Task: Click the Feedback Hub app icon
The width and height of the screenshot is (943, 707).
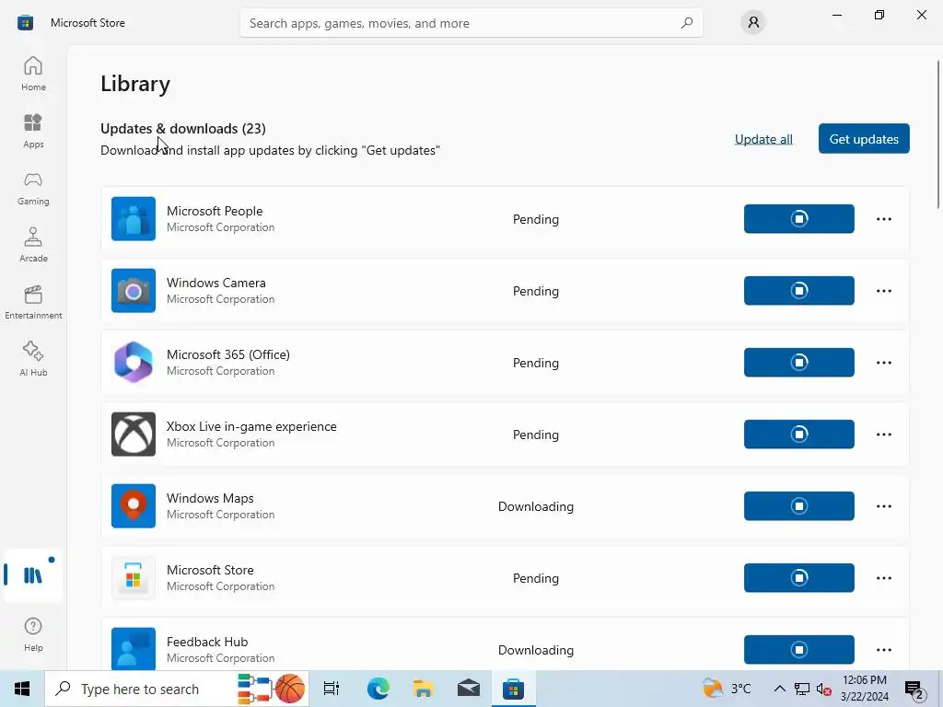Action: pyautogui.click(x=134, y=649)
